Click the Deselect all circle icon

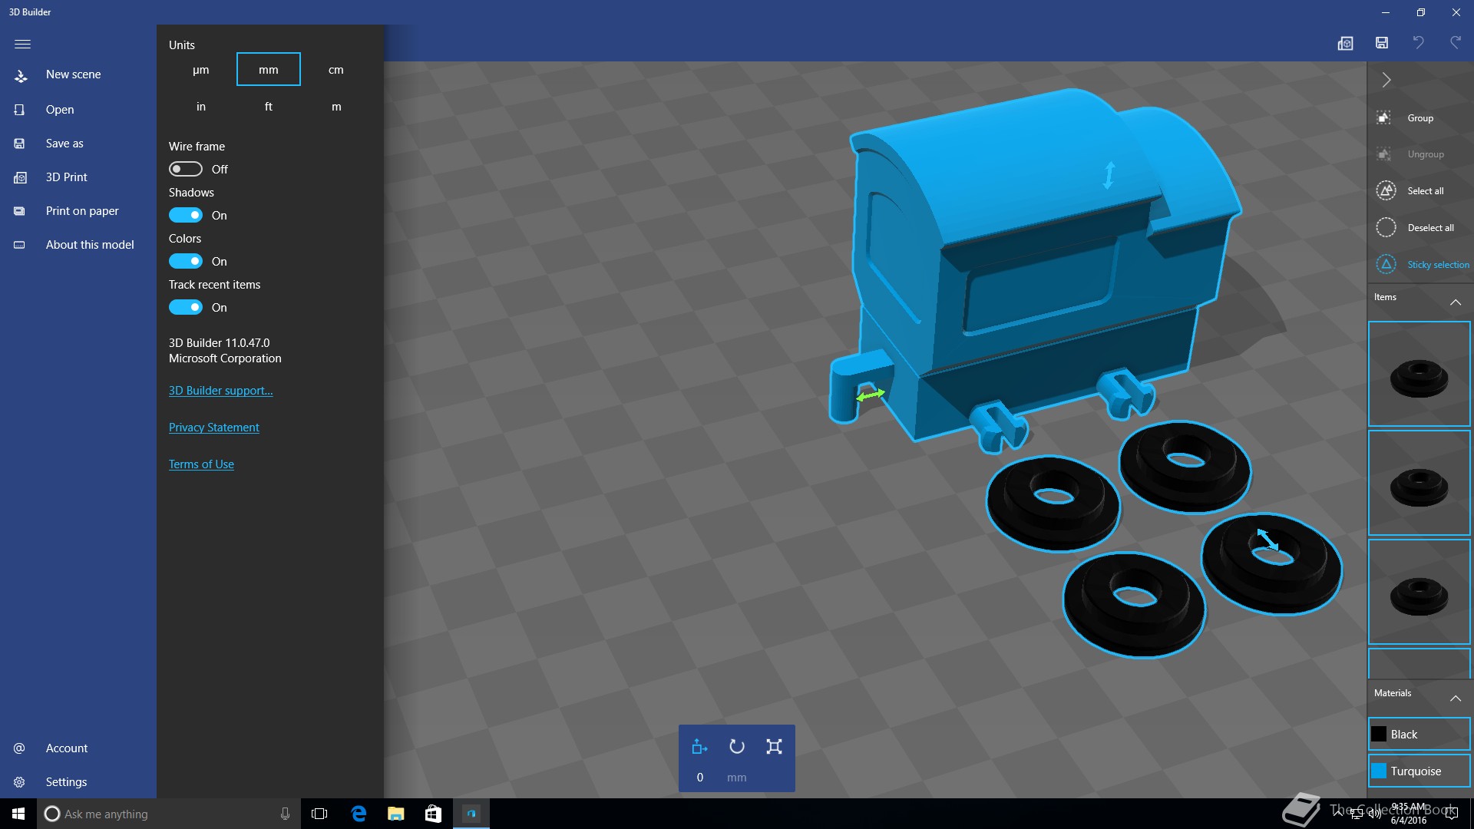point(1386,227)
